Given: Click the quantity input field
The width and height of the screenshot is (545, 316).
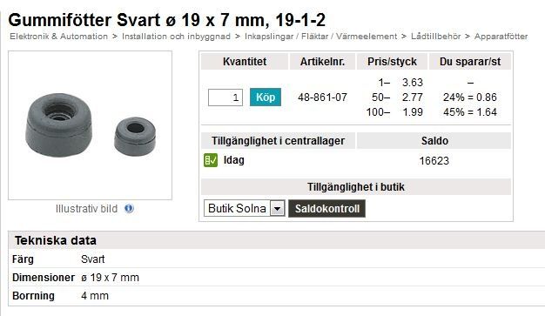Looking at the screenshot, I should 225,97.
